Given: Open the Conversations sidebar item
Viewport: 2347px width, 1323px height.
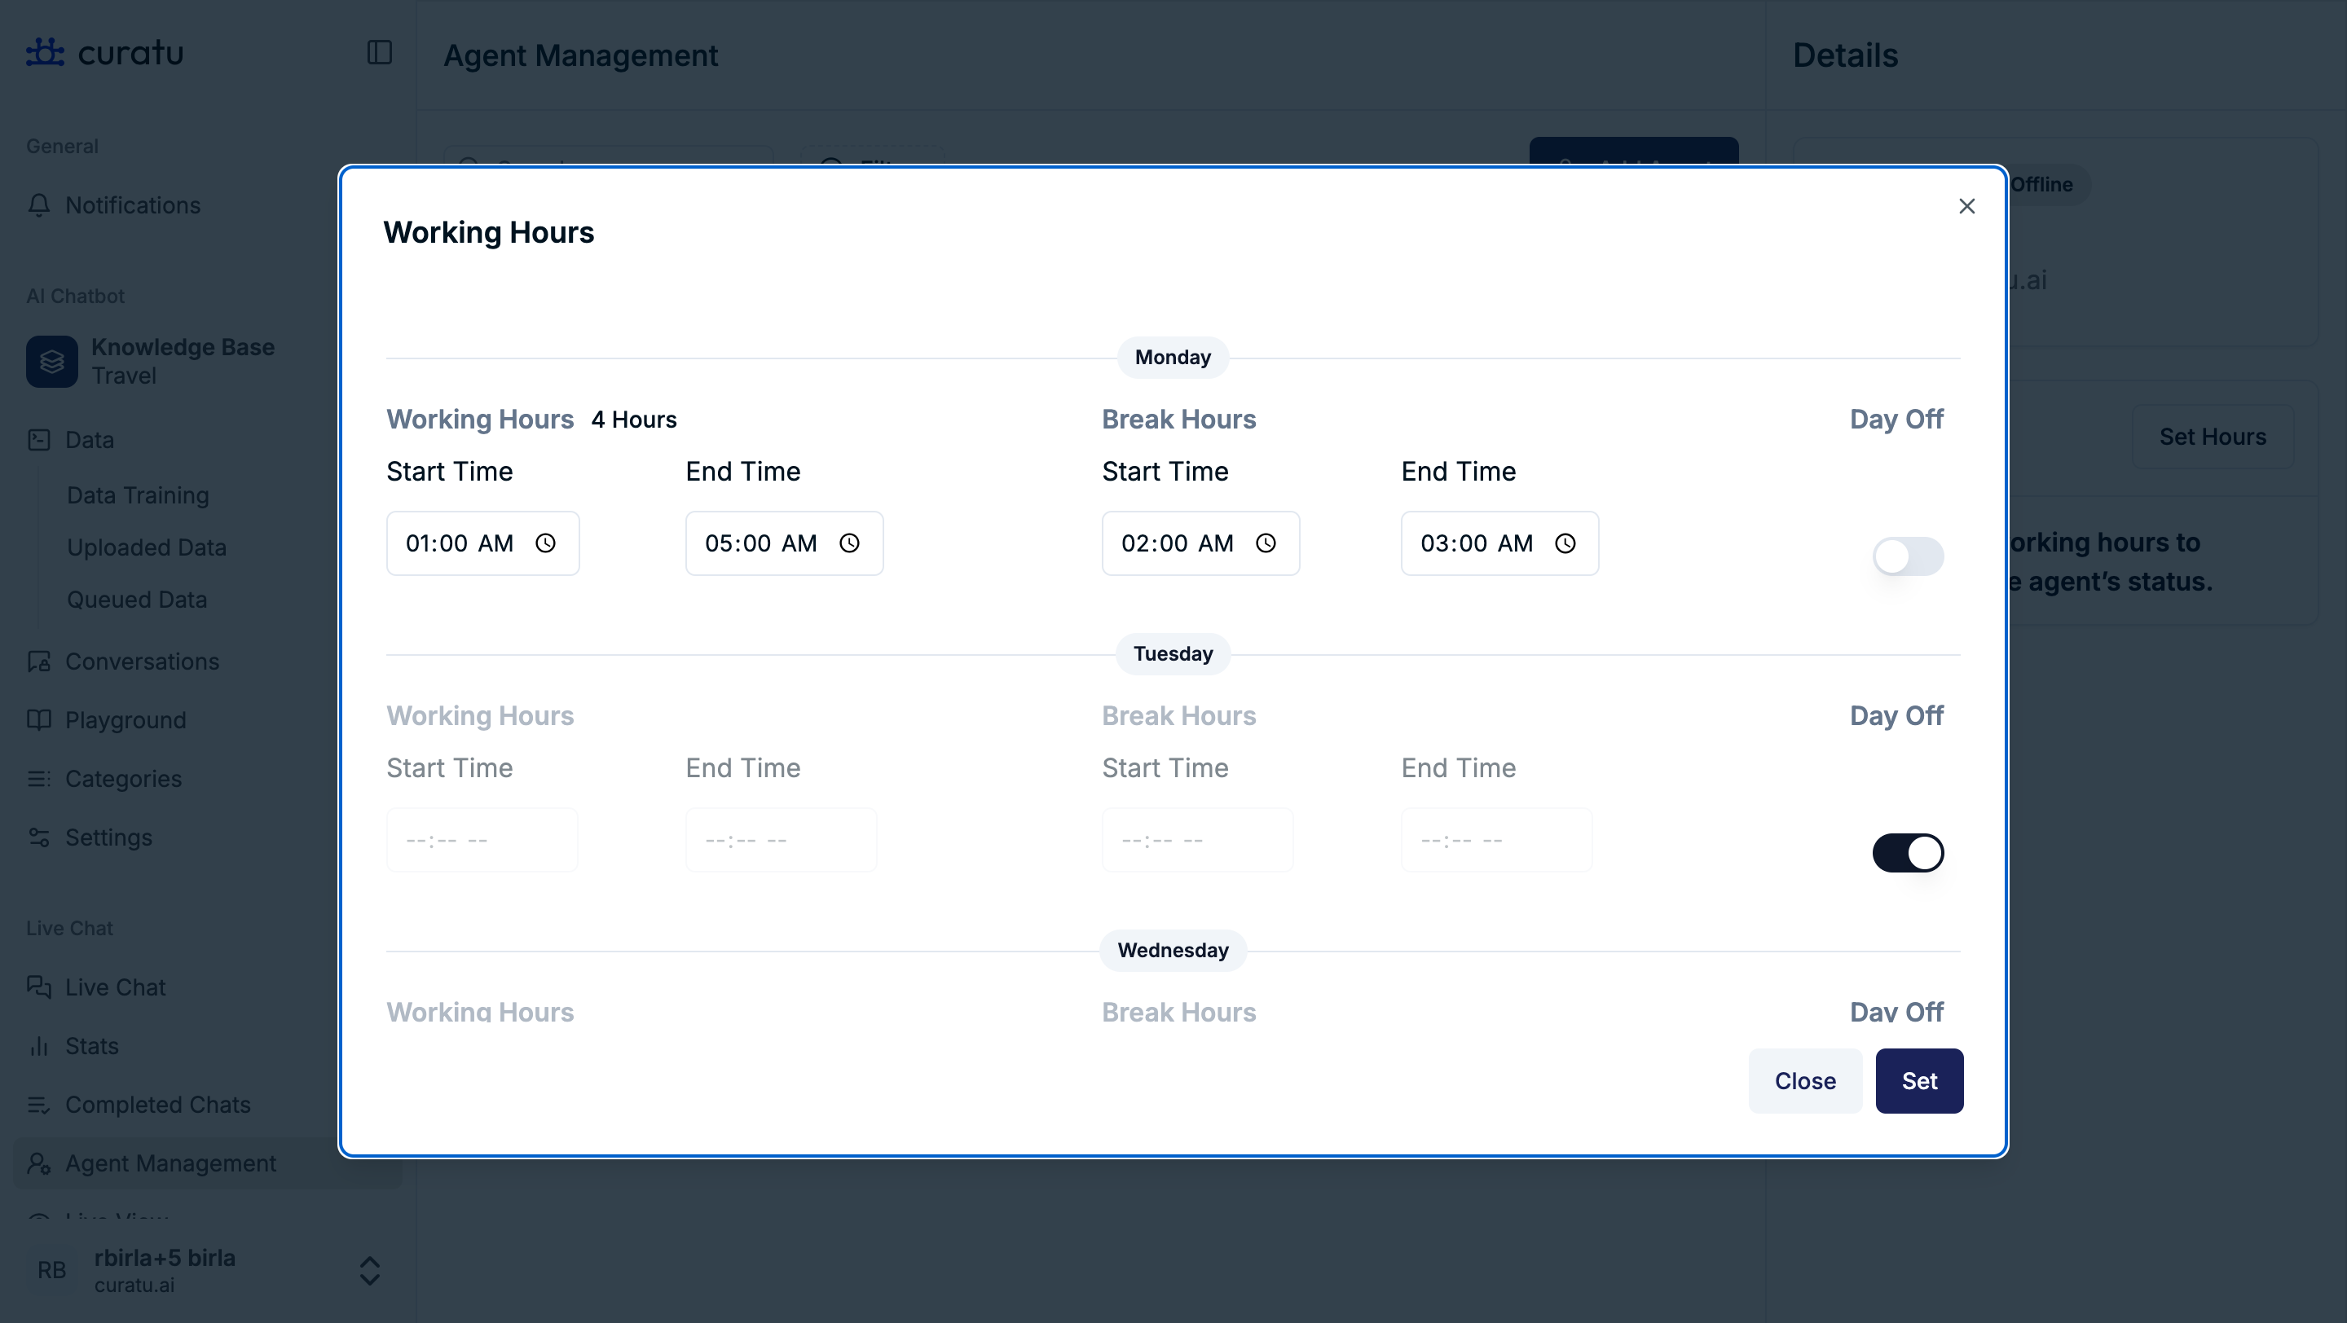Looking at the screenshot, I should [x=142, y=662].
